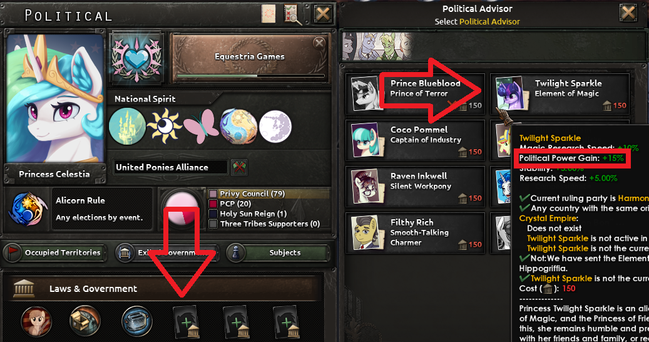Select the sun national spirit icon
Image resolution: width=649 pixels, height=342 pixels.
(x=165, y=126)
